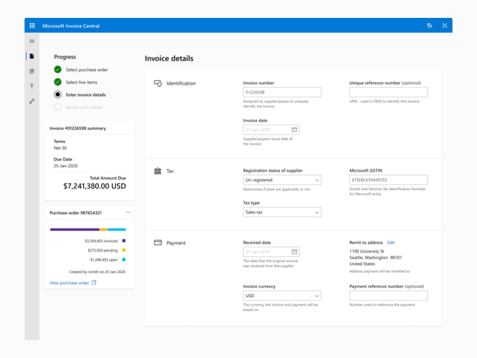Open the purchase order more options ellipsis
Screen dimensions: 477x358
click(x=128, y=212)
